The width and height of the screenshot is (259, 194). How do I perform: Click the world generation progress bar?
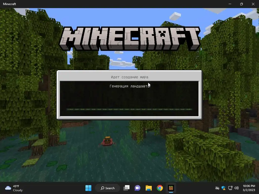129,109
